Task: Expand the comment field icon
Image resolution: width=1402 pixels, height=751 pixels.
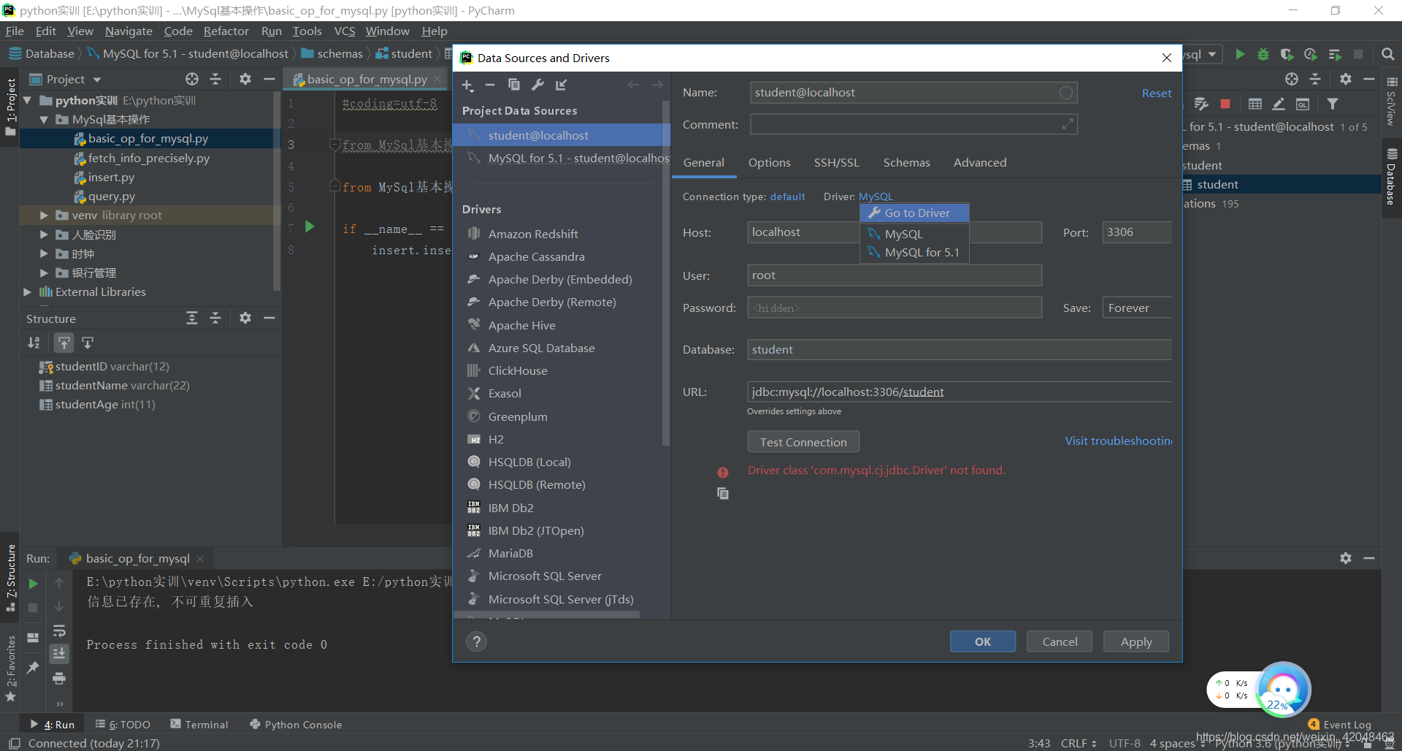Action: click(x=1068, y=125)
